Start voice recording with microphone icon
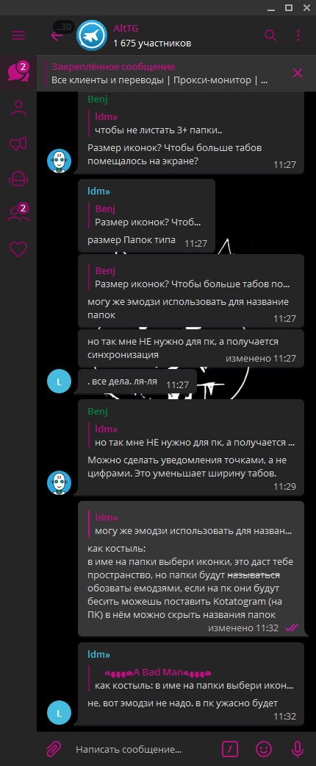Screen dimensions: 316x766 tap(297, 748)
